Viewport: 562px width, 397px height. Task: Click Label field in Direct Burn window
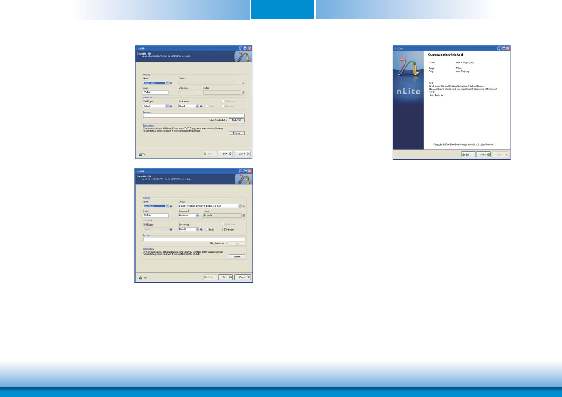(x=156, y=216)
